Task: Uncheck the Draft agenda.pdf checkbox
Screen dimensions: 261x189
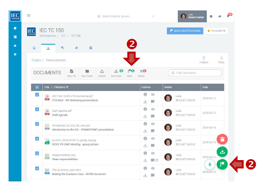Action: [x=37, y=109]
